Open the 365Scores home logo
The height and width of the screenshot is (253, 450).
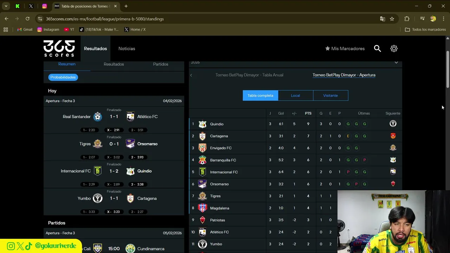point(59,48)
